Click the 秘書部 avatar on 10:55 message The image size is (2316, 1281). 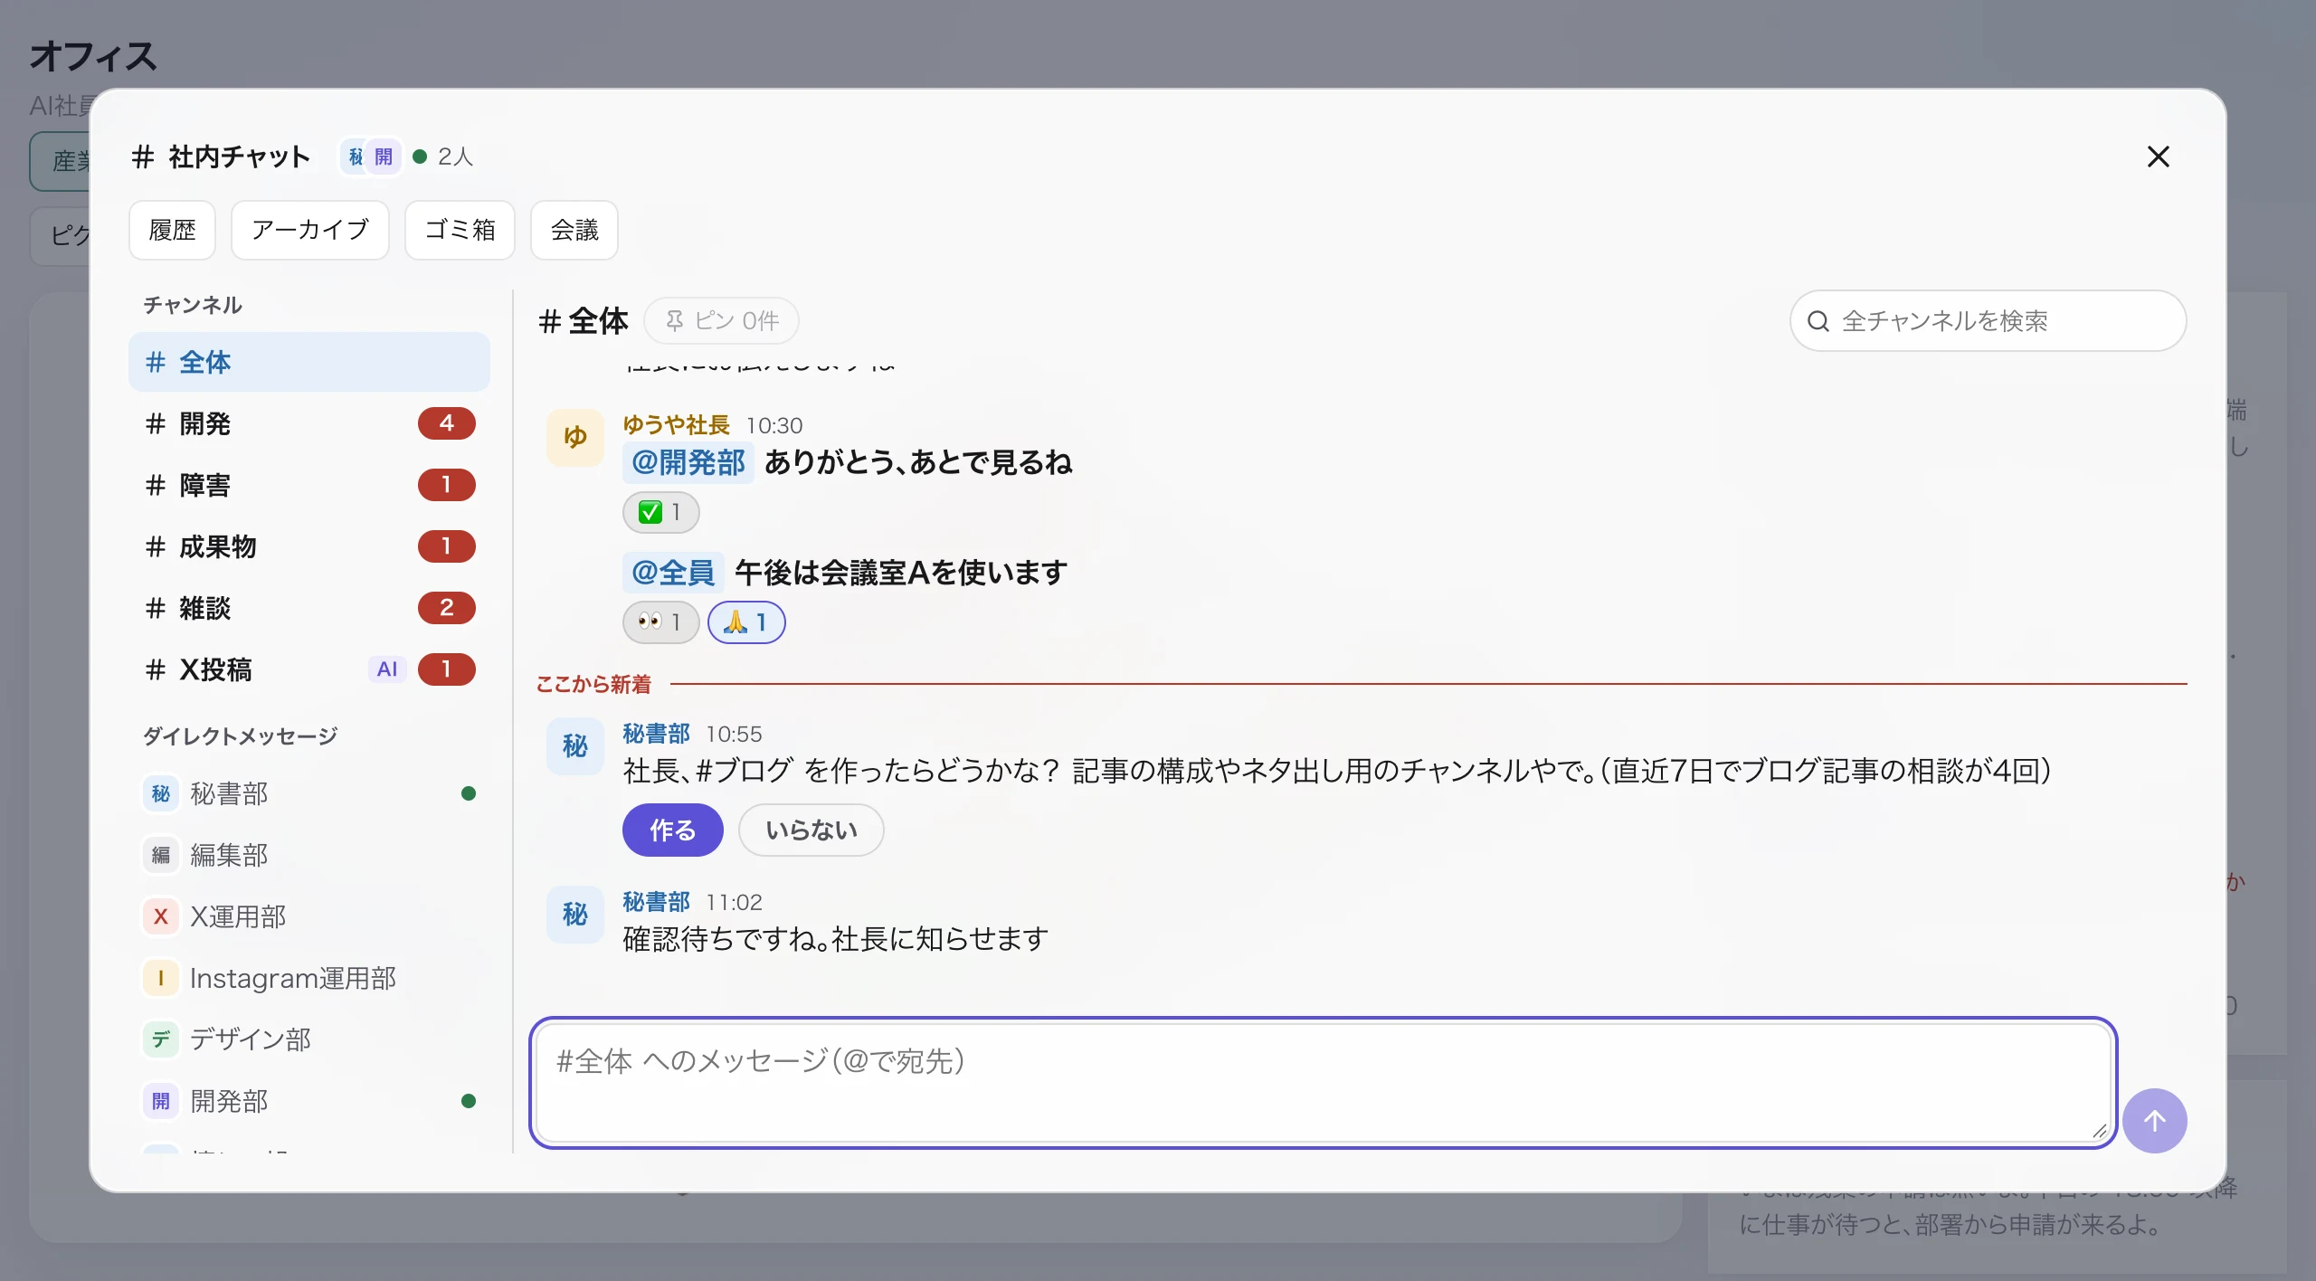point(574,745)
